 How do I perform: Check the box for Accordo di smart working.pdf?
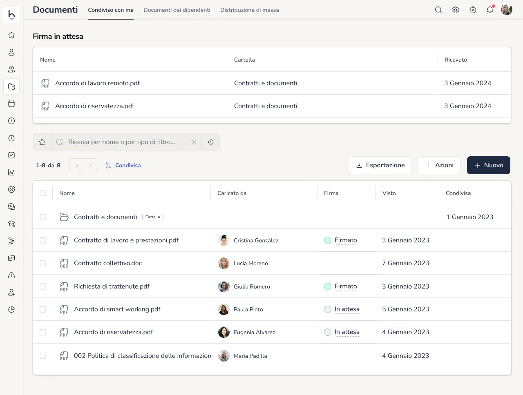coord(43,309)
